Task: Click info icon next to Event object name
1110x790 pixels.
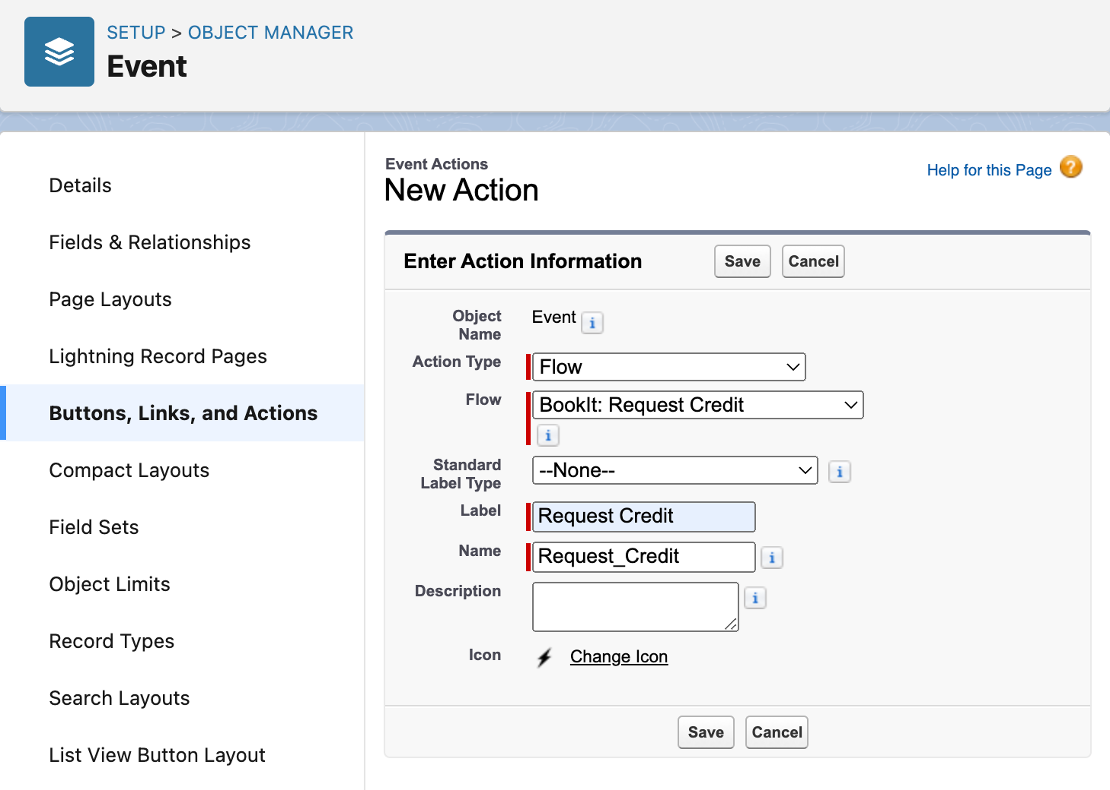Action: tap(592, 323)
